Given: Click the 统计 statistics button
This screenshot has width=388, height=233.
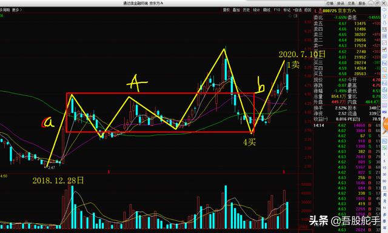Looking at the screenshot, I should coord(256,10).
